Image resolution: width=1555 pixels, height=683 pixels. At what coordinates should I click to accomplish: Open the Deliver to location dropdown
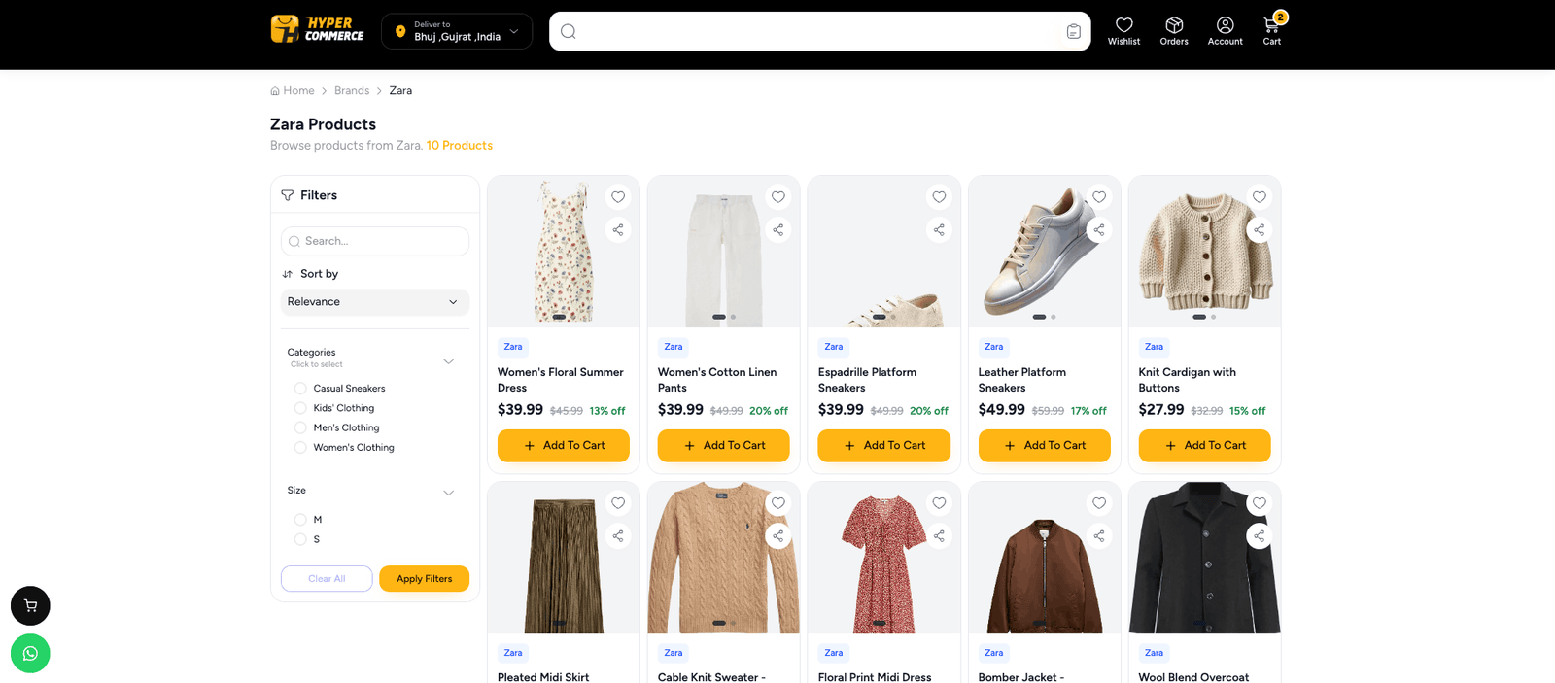[x=457, y=31]
